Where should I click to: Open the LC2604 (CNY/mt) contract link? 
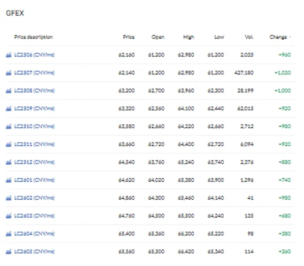click(x=34, y=234)
